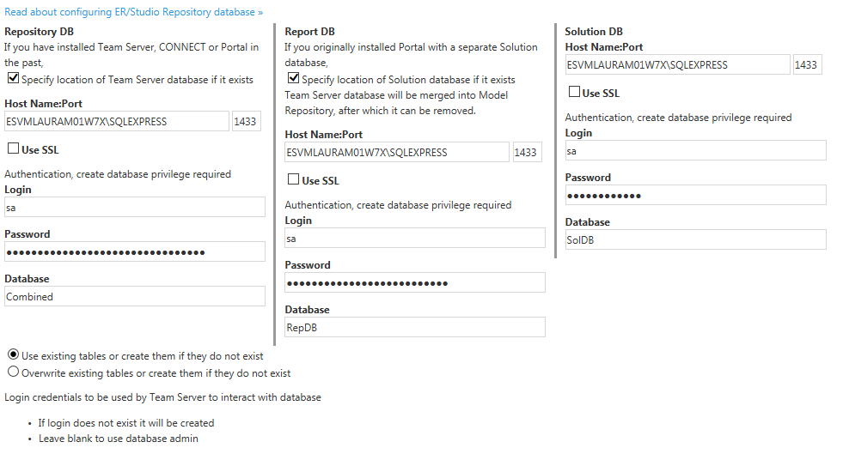Open the Repository database configuration help link
Viewport: 843px width, 454px height.
133,12
